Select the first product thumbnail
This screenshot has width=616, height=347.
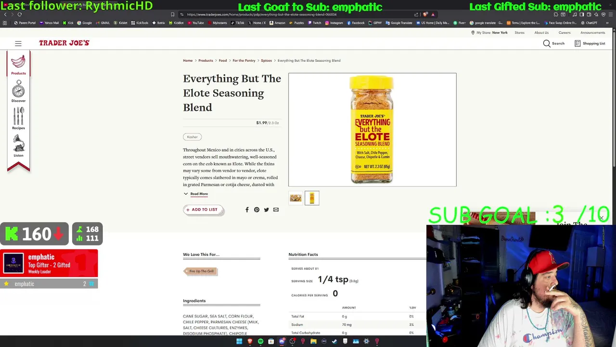tap(295, 198)
